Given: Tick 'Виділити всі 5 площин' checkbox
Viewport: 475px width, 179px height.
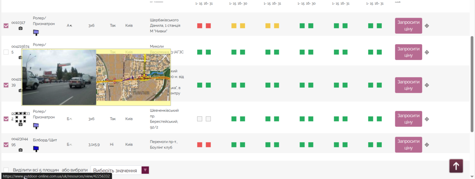Looking at the screenshot, I should coord(6,170).
